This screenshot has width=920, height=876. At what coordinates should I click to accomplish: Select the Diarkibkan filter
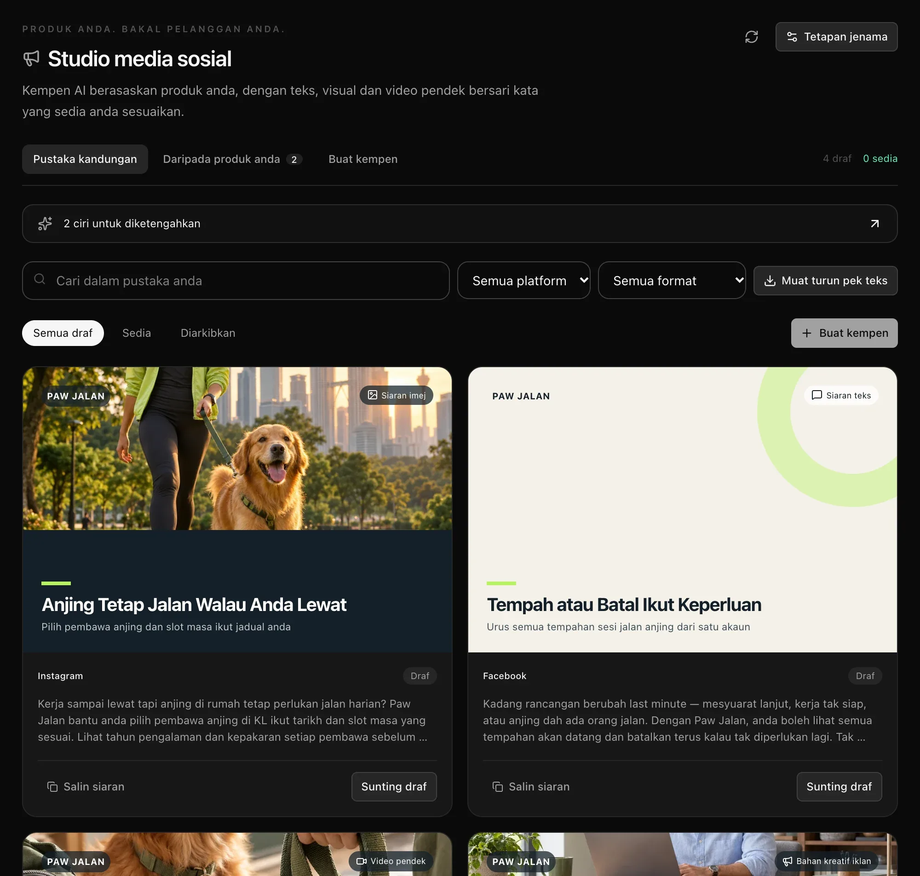208,333
